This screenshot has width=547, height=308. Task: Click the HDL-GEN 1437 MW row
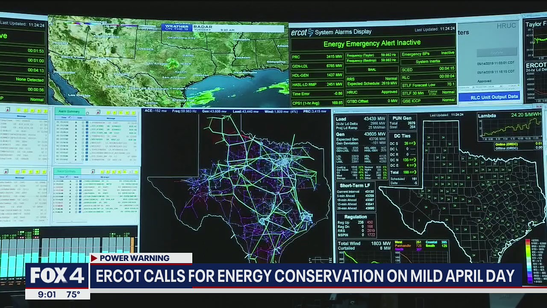(317, 75)
